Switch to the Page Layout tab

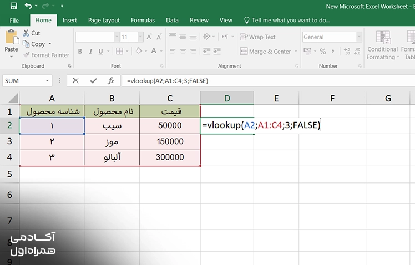click(104, 21)
